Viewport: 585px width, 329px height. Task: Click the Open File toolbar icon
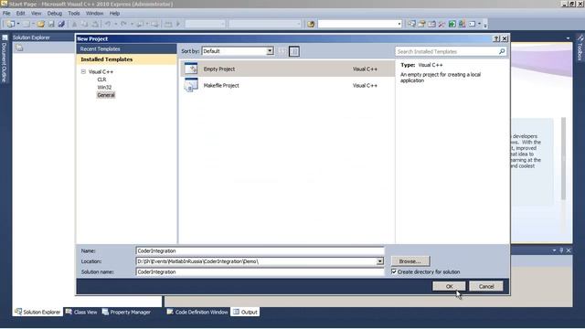[40, 25]
